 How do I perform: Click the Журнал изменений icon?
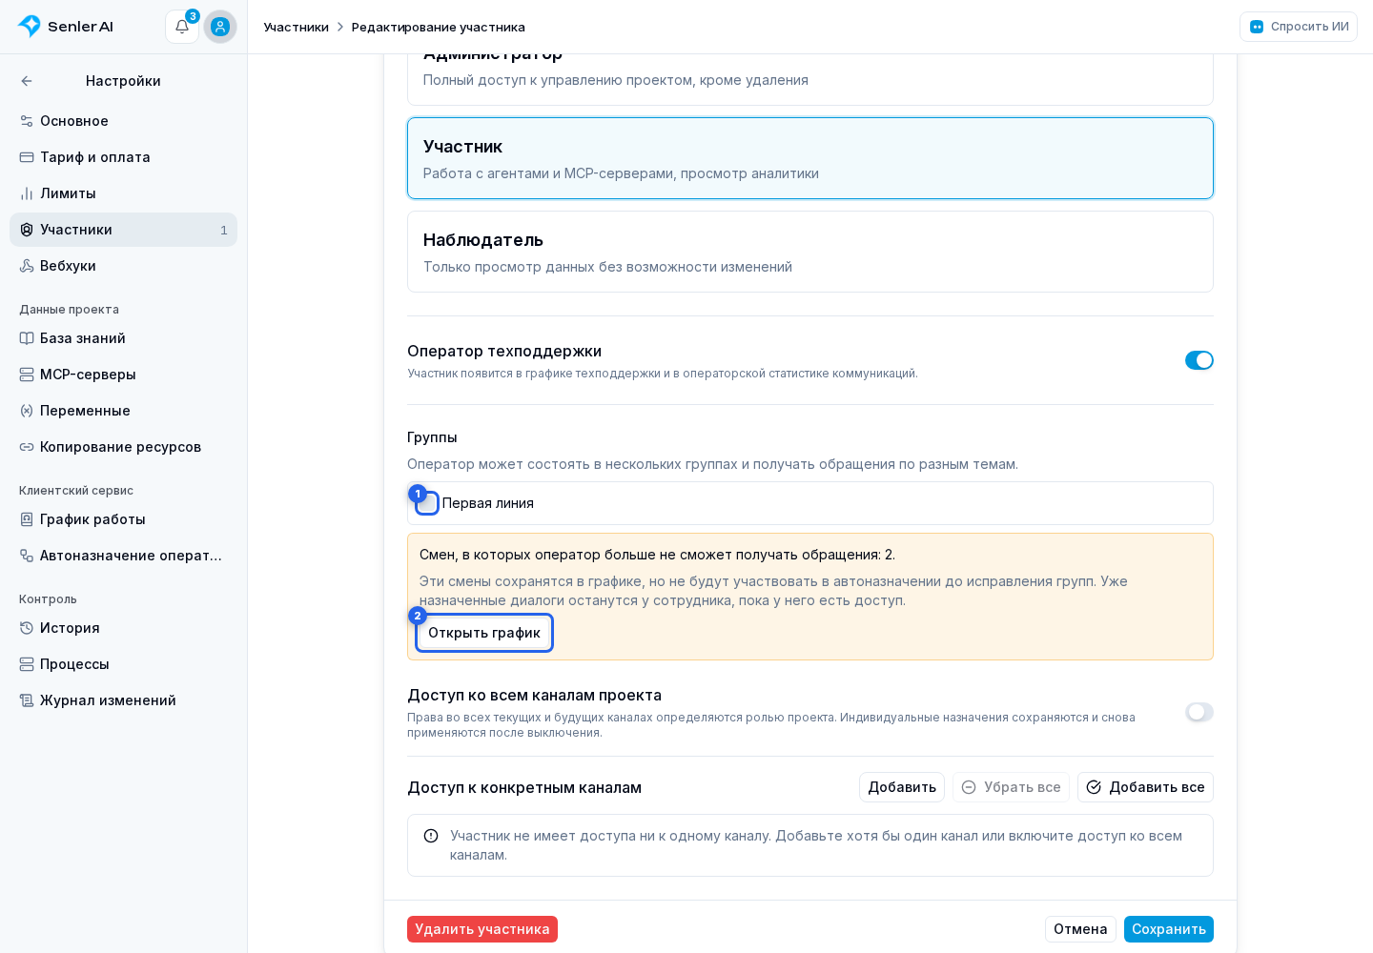[27, 700]
